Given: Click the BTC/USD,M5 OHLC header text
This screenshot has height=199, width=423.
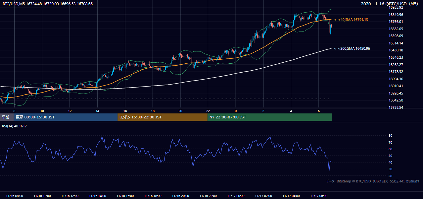Looking at the screenshot, I should (x=48, y=4).
